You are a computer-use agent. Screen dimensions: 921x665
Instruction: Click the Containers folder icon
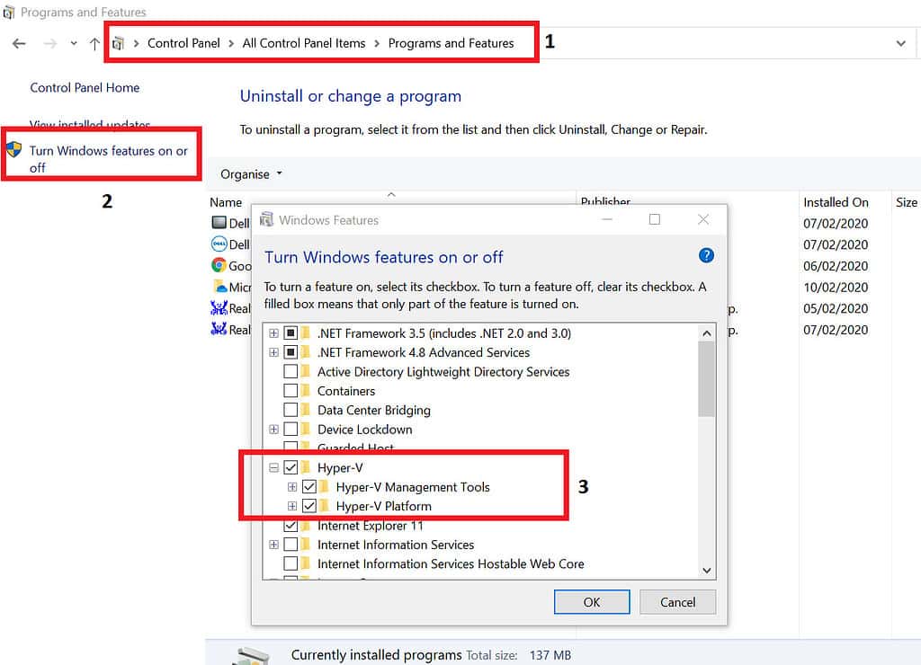coord(306,391)
